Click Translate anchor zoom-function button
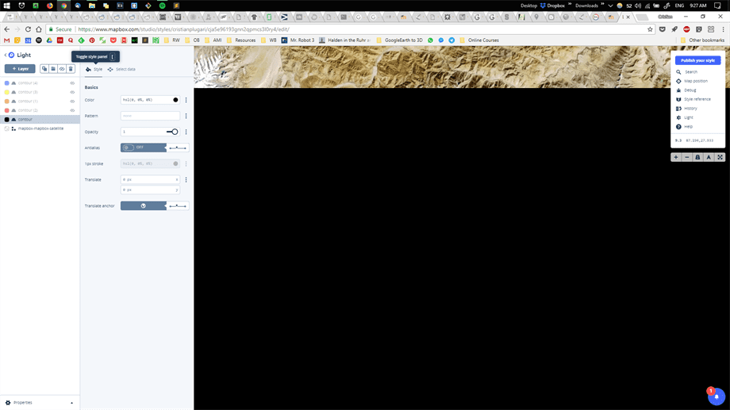The image size is (730, 410). pyautogui.click(x=178, y=205)
